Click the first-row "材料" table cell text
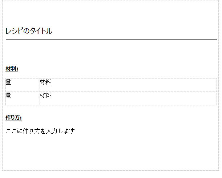Screen dimensions: 222x178 (45, 82)
